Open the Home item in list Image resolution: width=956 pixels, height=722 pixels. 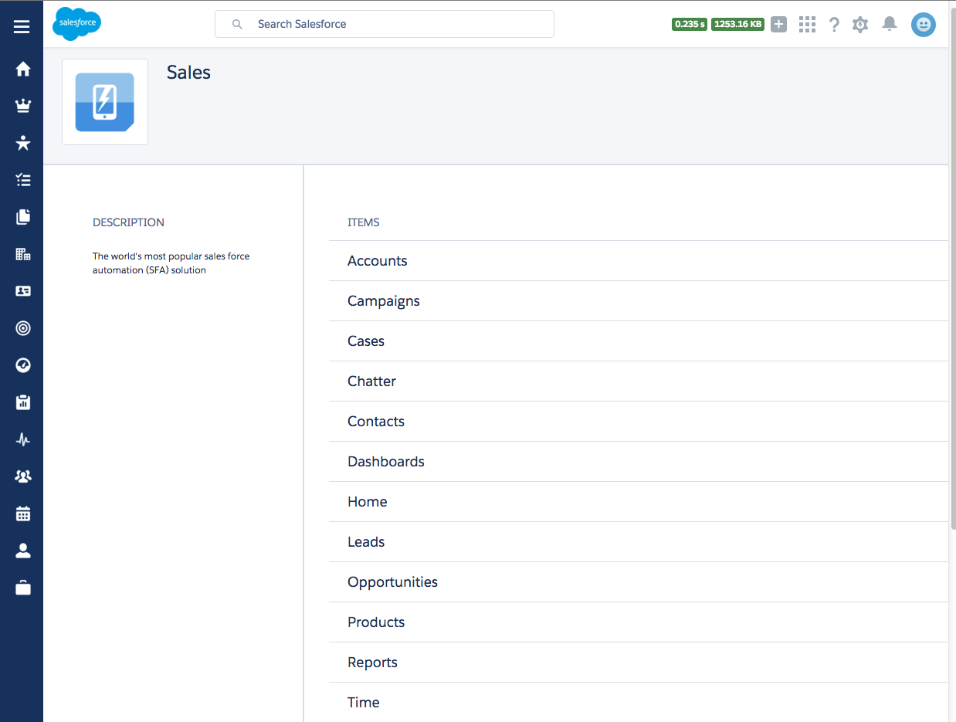pyautogui.click(x=639, y=502)
